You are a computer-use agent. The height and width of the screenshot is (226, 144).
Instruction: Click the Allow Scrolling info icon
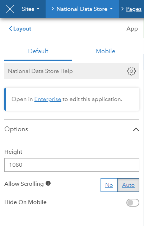tap(48, 183)
